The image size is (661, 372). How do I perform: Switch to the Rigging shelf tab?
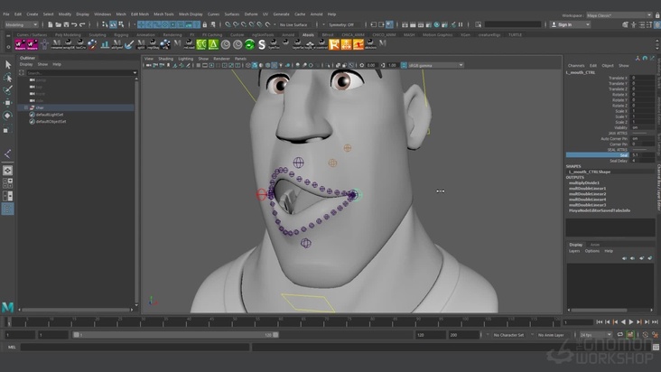pos(120,34)
